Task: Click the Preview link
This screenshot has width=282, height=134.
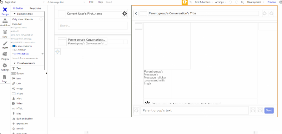Action: [271, 2]
